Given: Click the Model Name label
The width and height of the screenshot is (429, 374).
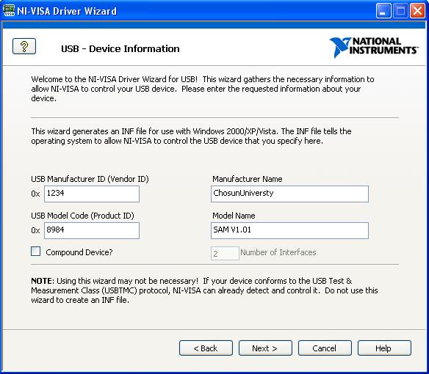Looking at the screenshot, I should pos(234,216).
